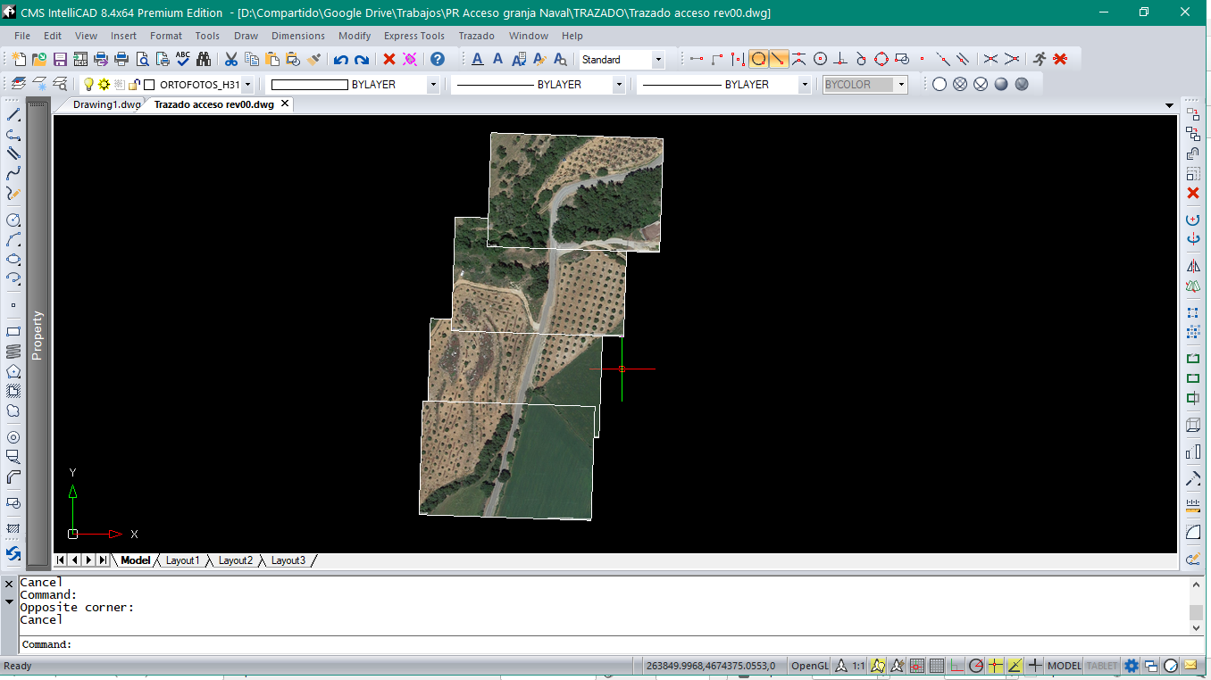
Task: Open the BYCOLOR print style dropdown
Action: [902, 85]
